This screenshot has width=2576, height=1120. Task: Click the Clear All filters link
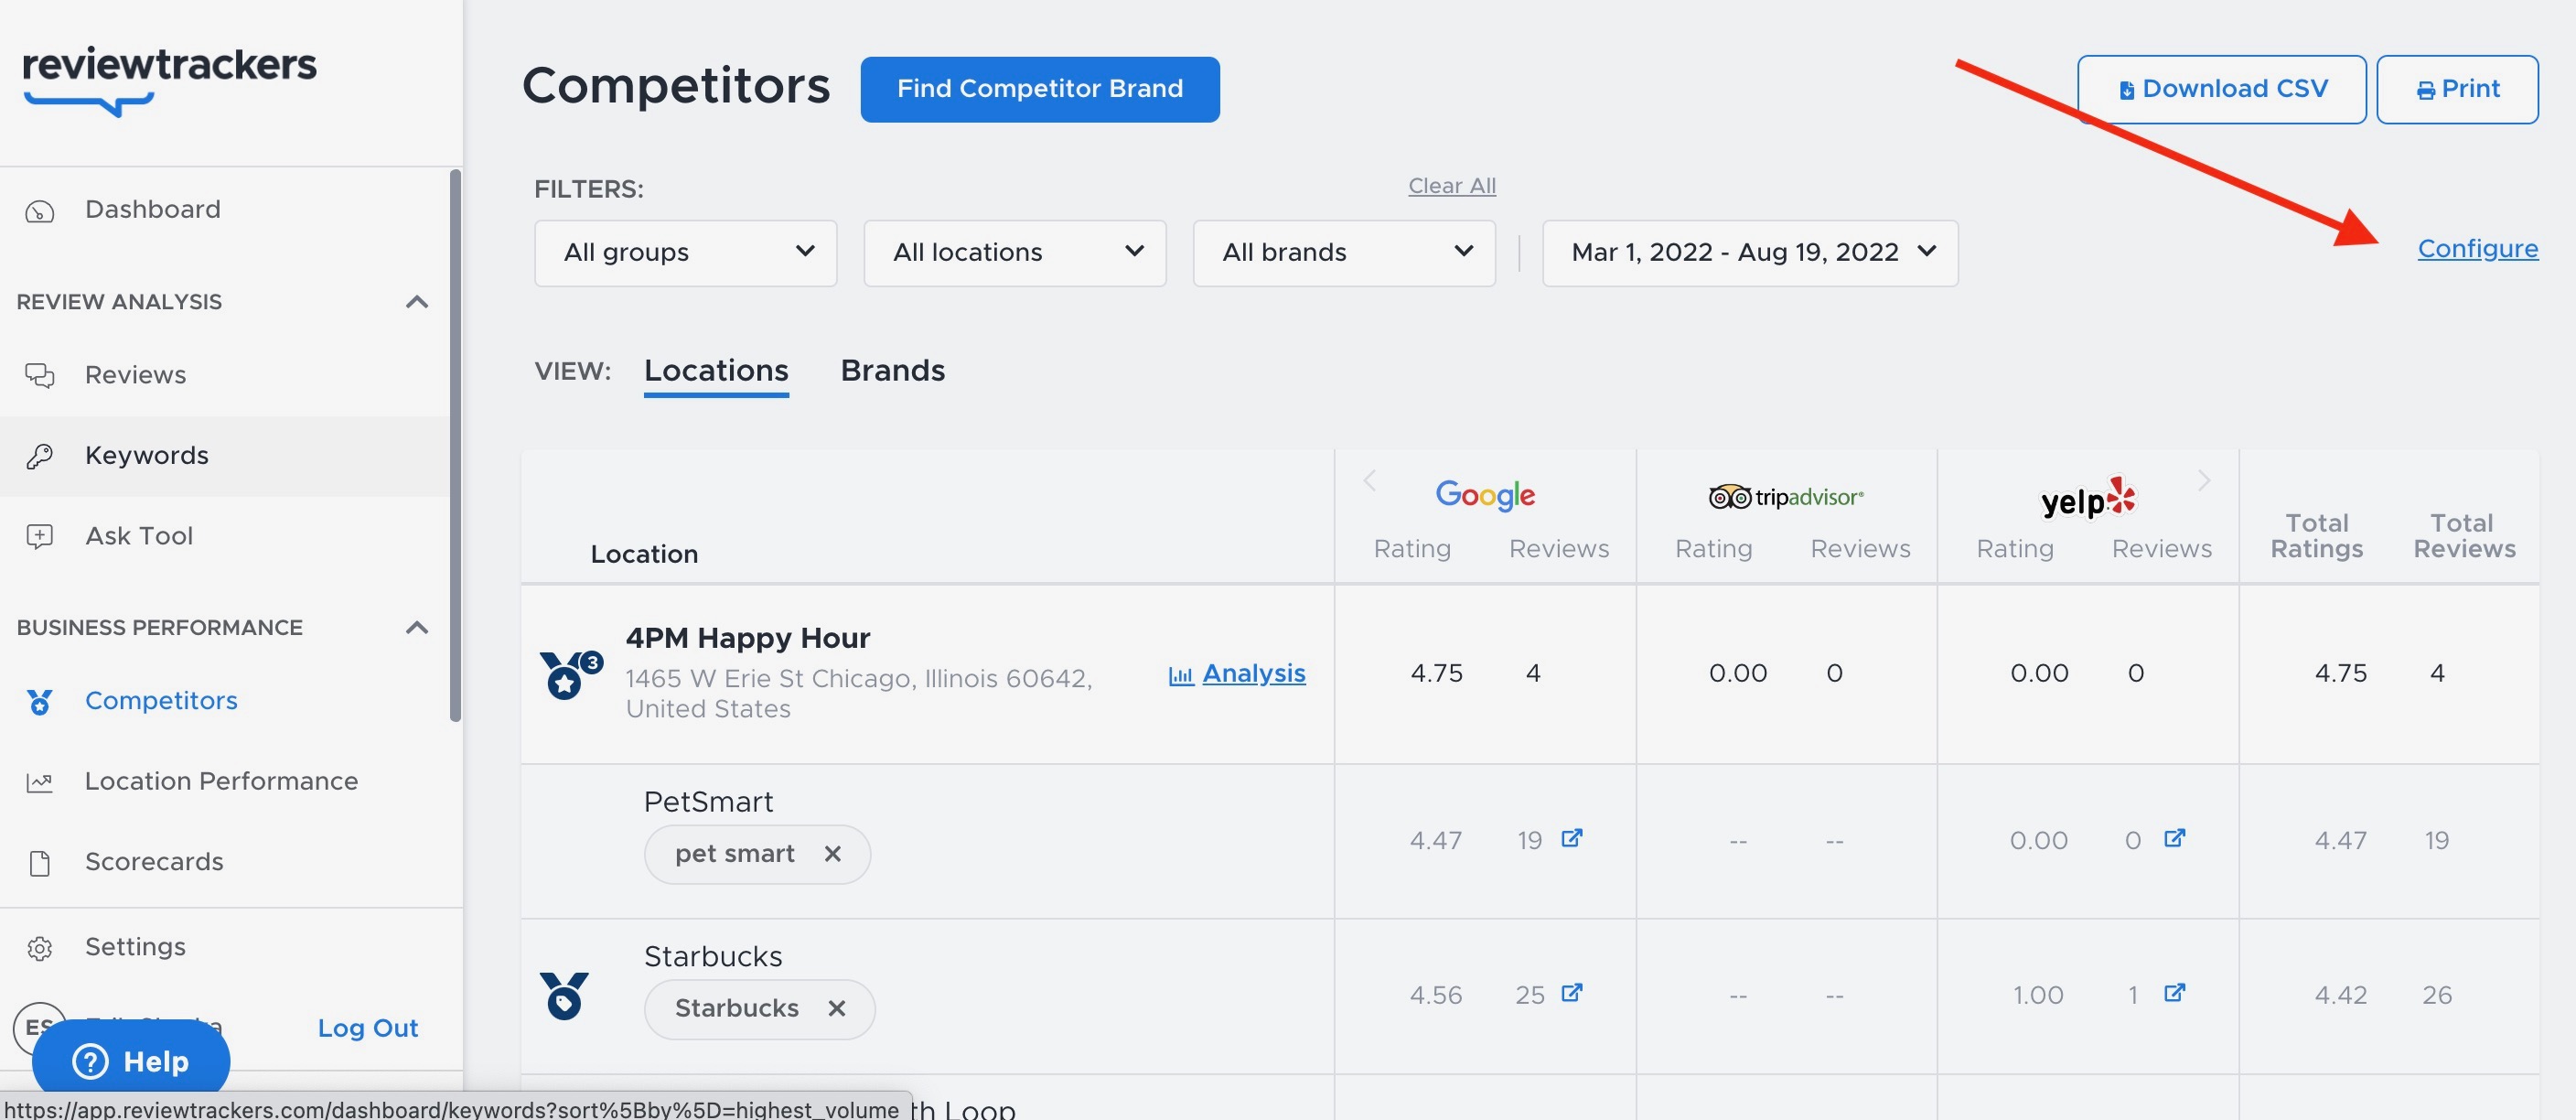coord(1452,186)
